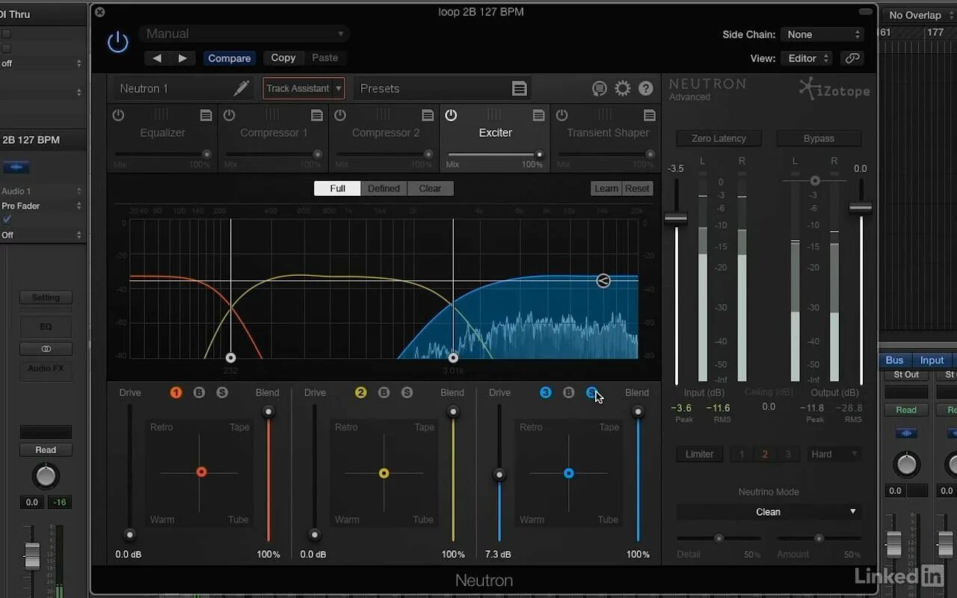Click the Bypass button
The width and height of the screenshot is (957, 598).
819,138
